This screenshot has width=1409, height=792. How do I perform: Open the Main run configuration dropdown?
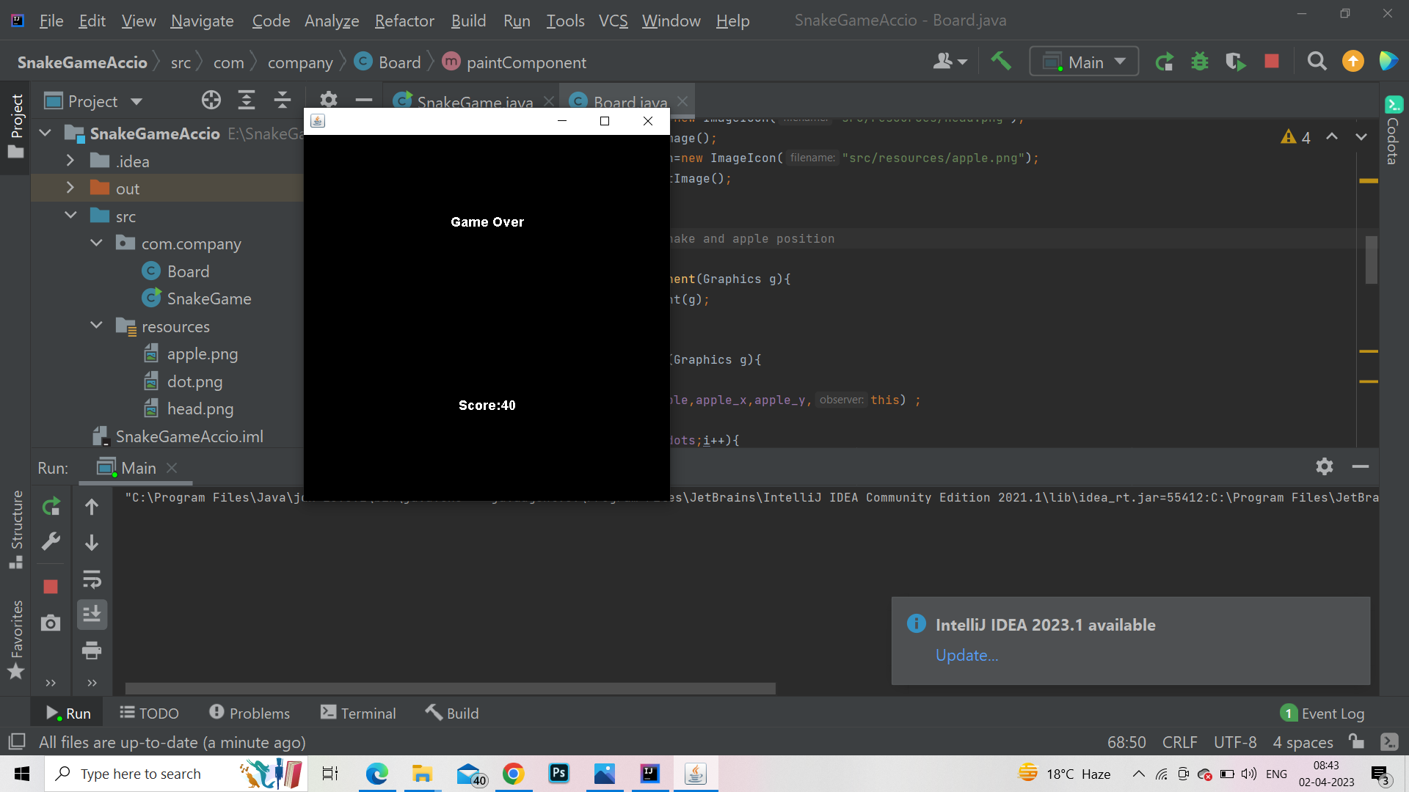pos(1084,61)
